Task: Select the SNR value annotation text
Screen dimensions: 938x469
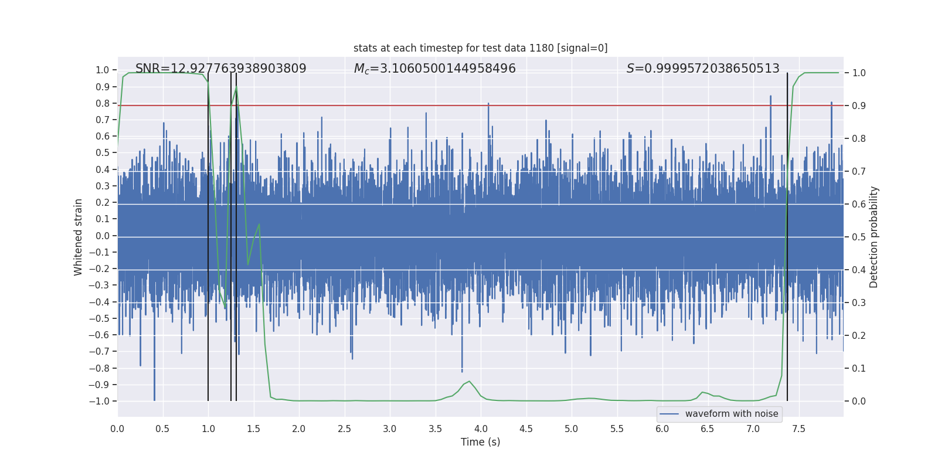Action: point(220,69)
